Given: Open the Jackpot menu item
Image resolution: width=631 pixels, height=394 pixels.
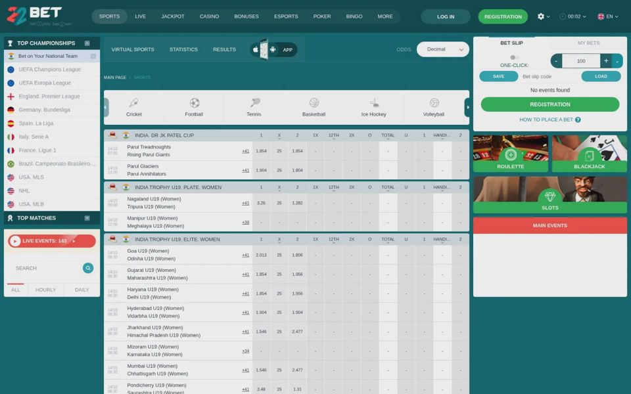Looking at the screenshot, I should coord(173,16).
